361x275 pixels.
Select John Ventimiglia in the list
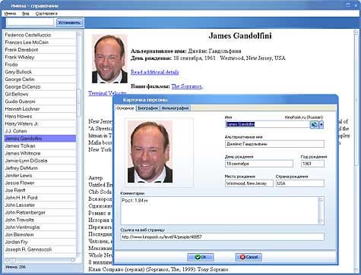[40, 227]
